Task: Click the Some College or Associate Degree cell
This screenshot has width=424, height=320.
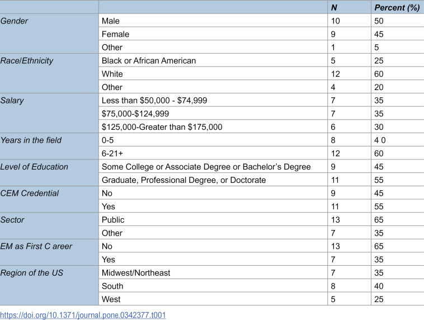Action: click(x=206, y=167)
